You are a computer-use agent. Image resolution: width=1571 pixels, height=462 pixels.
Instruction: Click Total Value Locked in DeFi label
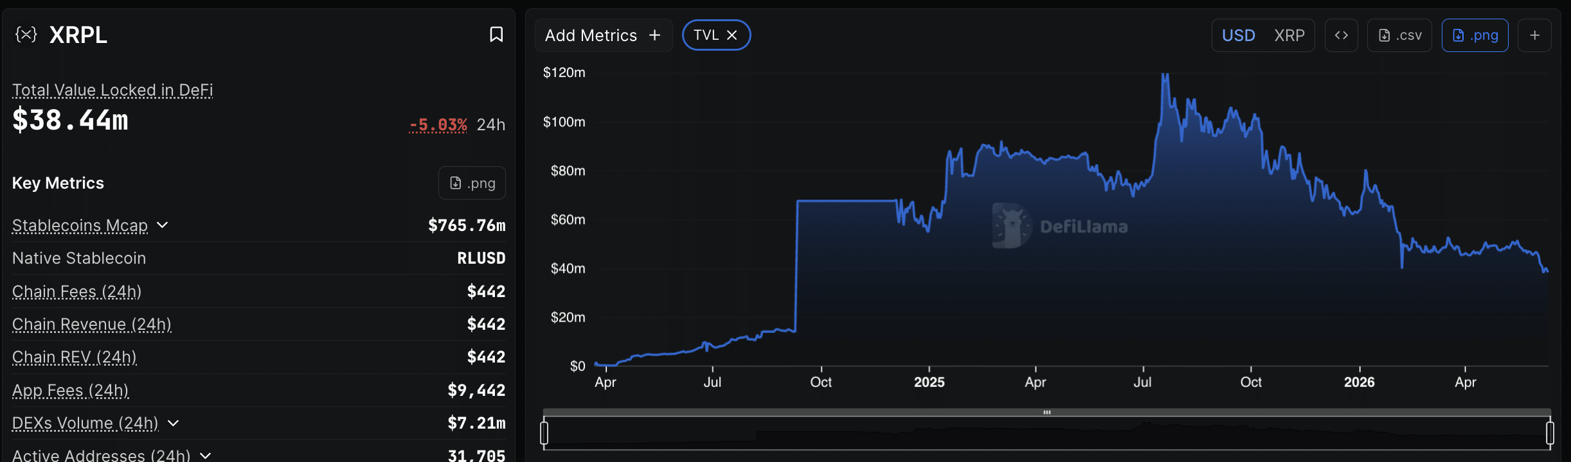click(112, 90)
